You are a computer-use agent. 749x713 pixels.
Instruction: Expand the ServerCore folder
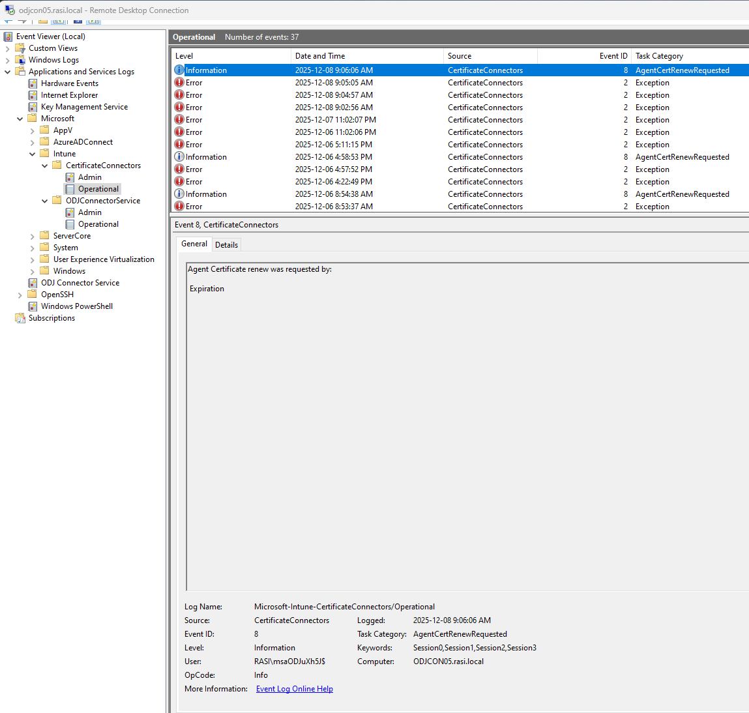click(x=33, y=237)
